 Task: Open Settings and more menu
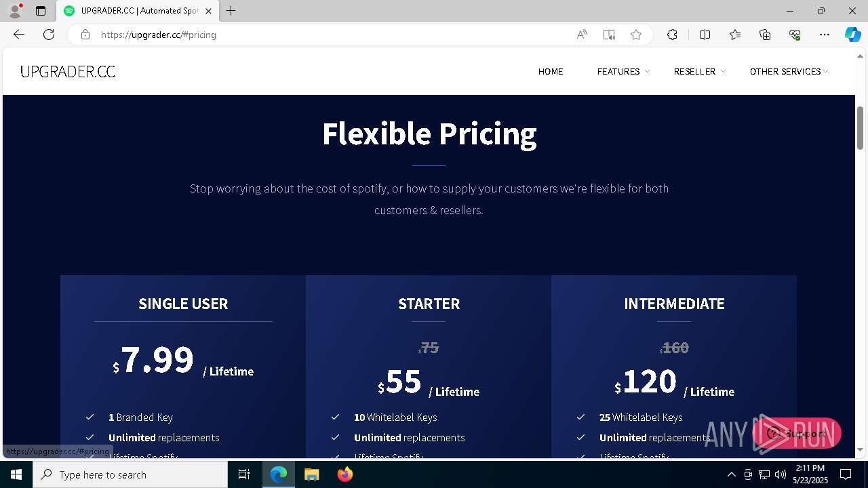(x=825, y=35)
